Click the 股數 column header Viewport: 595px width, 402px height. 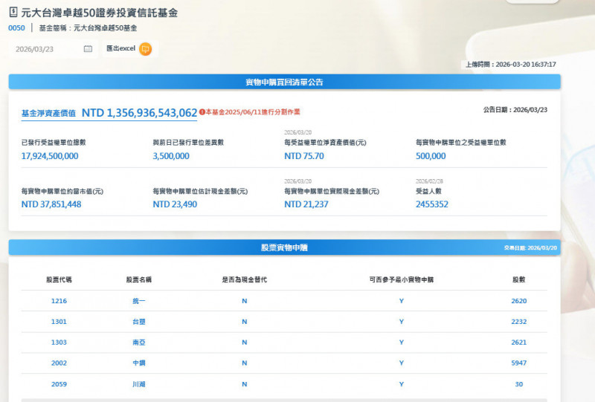[x=518, y=279]
